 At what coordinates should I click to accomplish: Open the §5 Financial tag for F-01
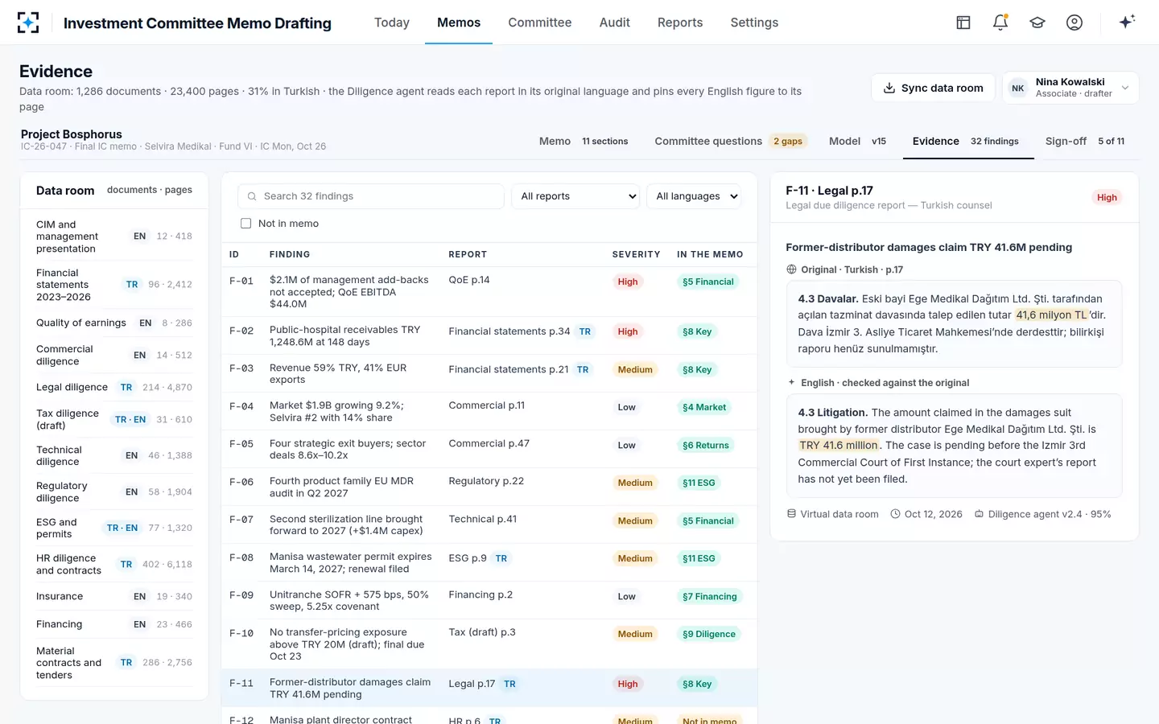[707, 282]
